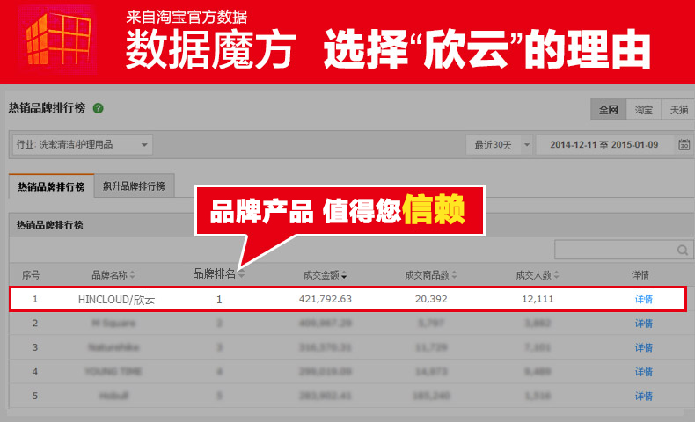Image resolution: width=695 pixels, height=422 pixels.
Task: Select the 天猫 filter button
Action: point(678,109)
